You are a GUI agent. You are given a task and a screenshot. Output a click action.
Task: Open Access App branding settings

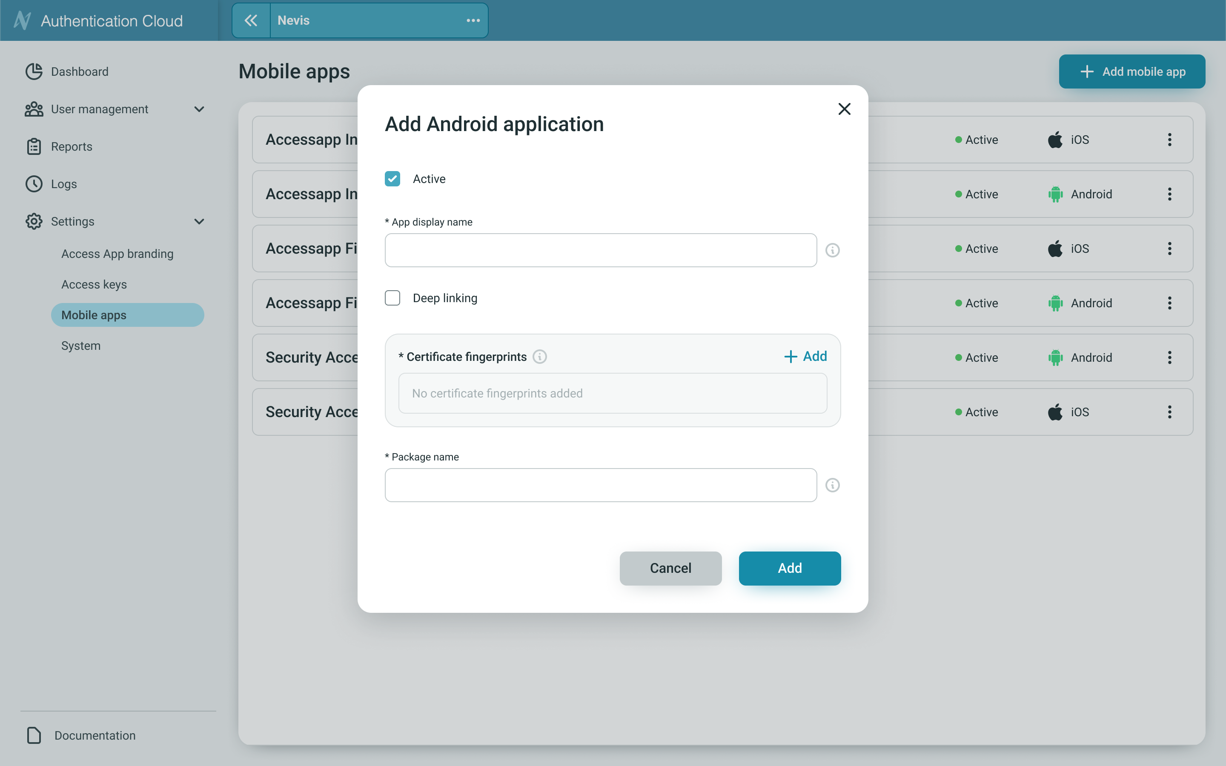(117, 253)
